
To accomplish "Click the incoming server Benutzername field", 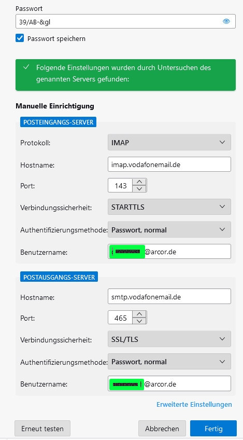I will click(x=169, y=252).
